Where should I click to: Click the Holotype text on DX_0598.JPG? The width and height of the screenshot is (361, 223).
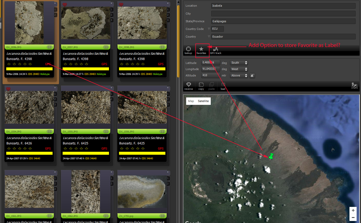click(x=158, y=74)
